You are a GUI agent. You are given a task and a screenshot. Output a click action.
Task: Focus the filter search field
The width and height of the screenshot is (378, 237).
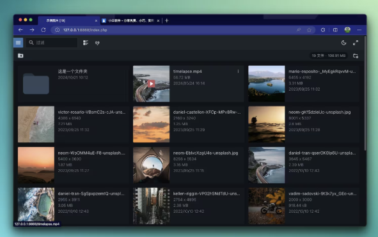[x=52, y=43]
